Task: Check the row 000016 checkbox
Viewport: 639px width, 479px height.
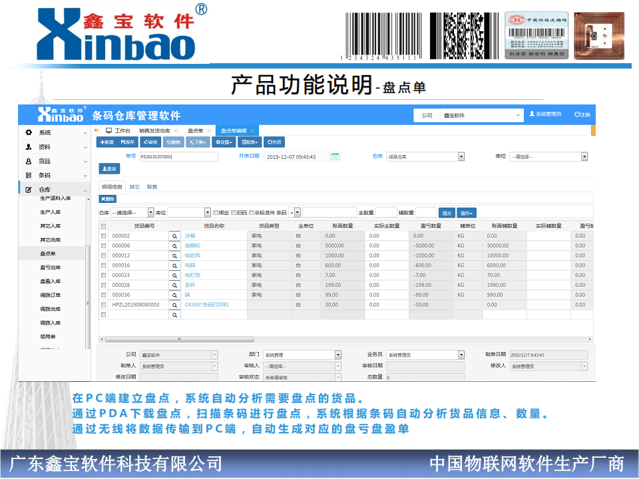Action: point(104,265)
